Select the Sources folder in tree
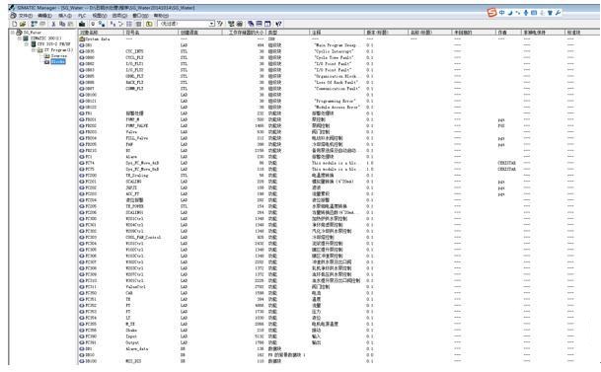This screenshot has height=372, width=601. pyautogui.click(x=59, y=56)
